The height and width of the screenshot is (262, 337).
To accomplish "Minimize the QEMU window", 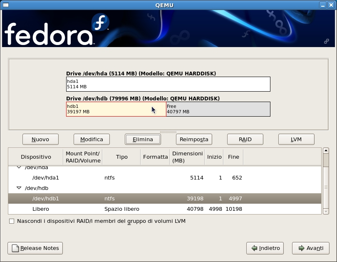I will click(322, 5).
